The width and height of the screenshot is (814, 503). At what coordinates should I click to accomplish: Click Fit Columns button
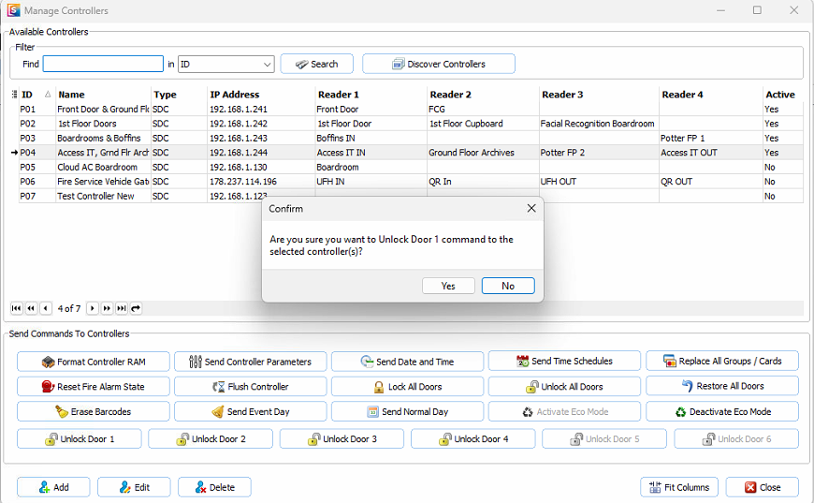pyautogui.click(x=679, y=487)
